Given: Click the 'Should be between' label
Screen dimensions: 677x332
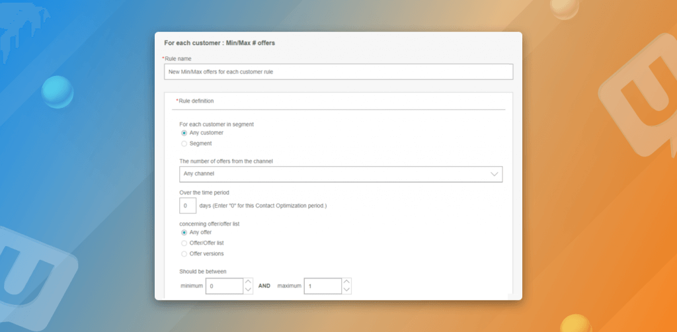Looking at the screenshot, I should (x=203, y=271).
